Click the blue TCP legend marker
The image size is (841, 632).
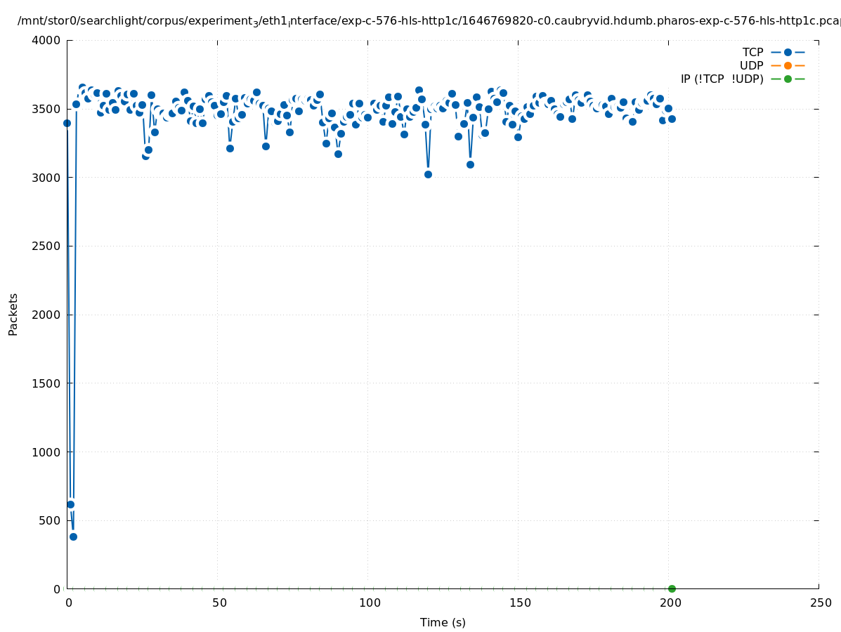point(788,52)
